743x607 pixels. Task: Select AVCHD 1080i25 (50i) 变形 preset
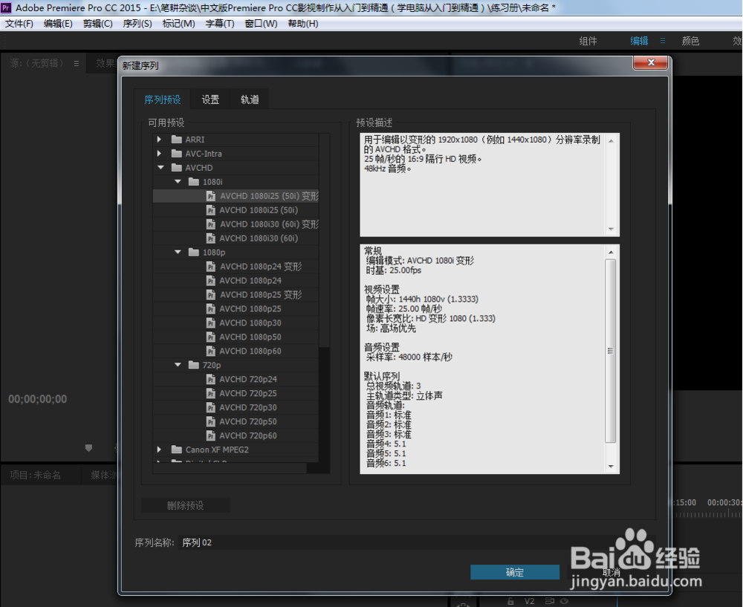point(236,195)
